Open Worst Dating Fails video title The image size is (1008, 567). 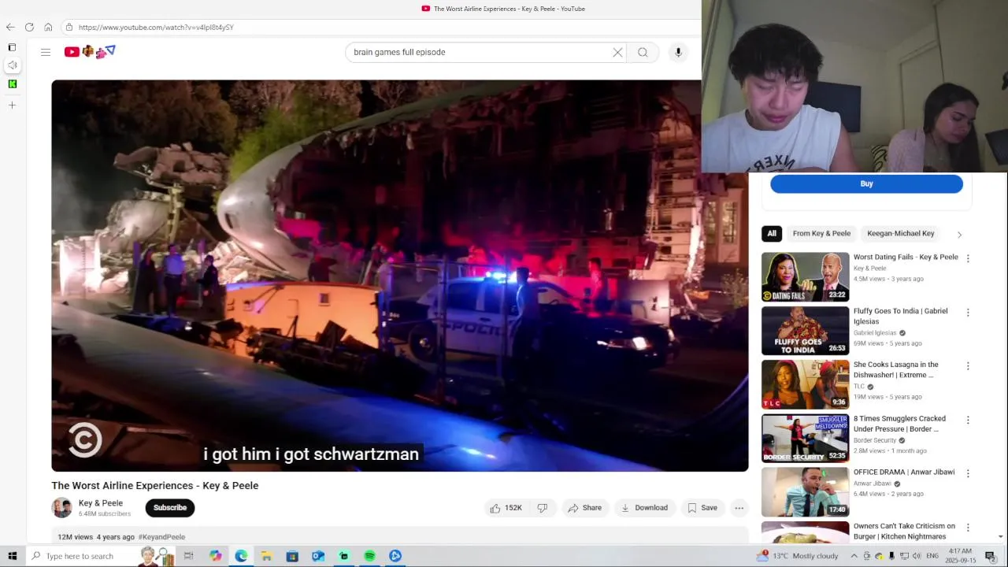(x=906, y=257)
